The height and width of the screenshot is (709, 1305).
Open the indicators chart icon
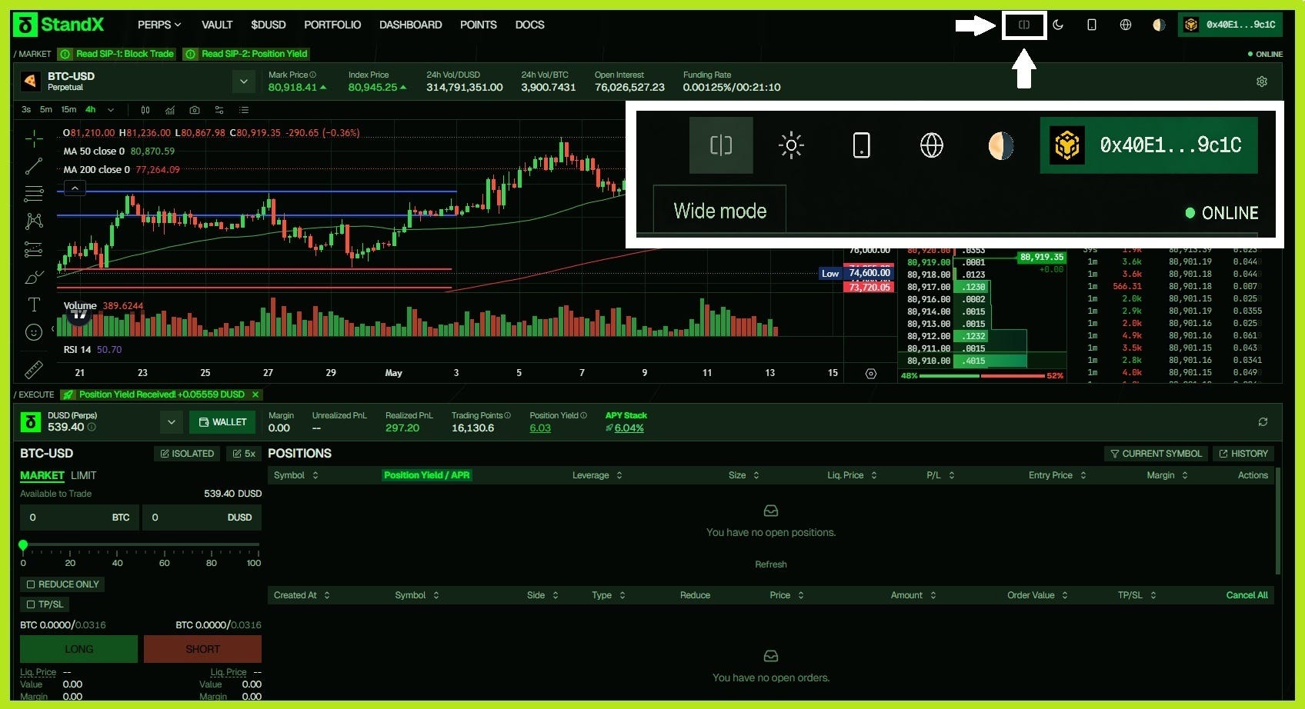(x=170, y=110)
